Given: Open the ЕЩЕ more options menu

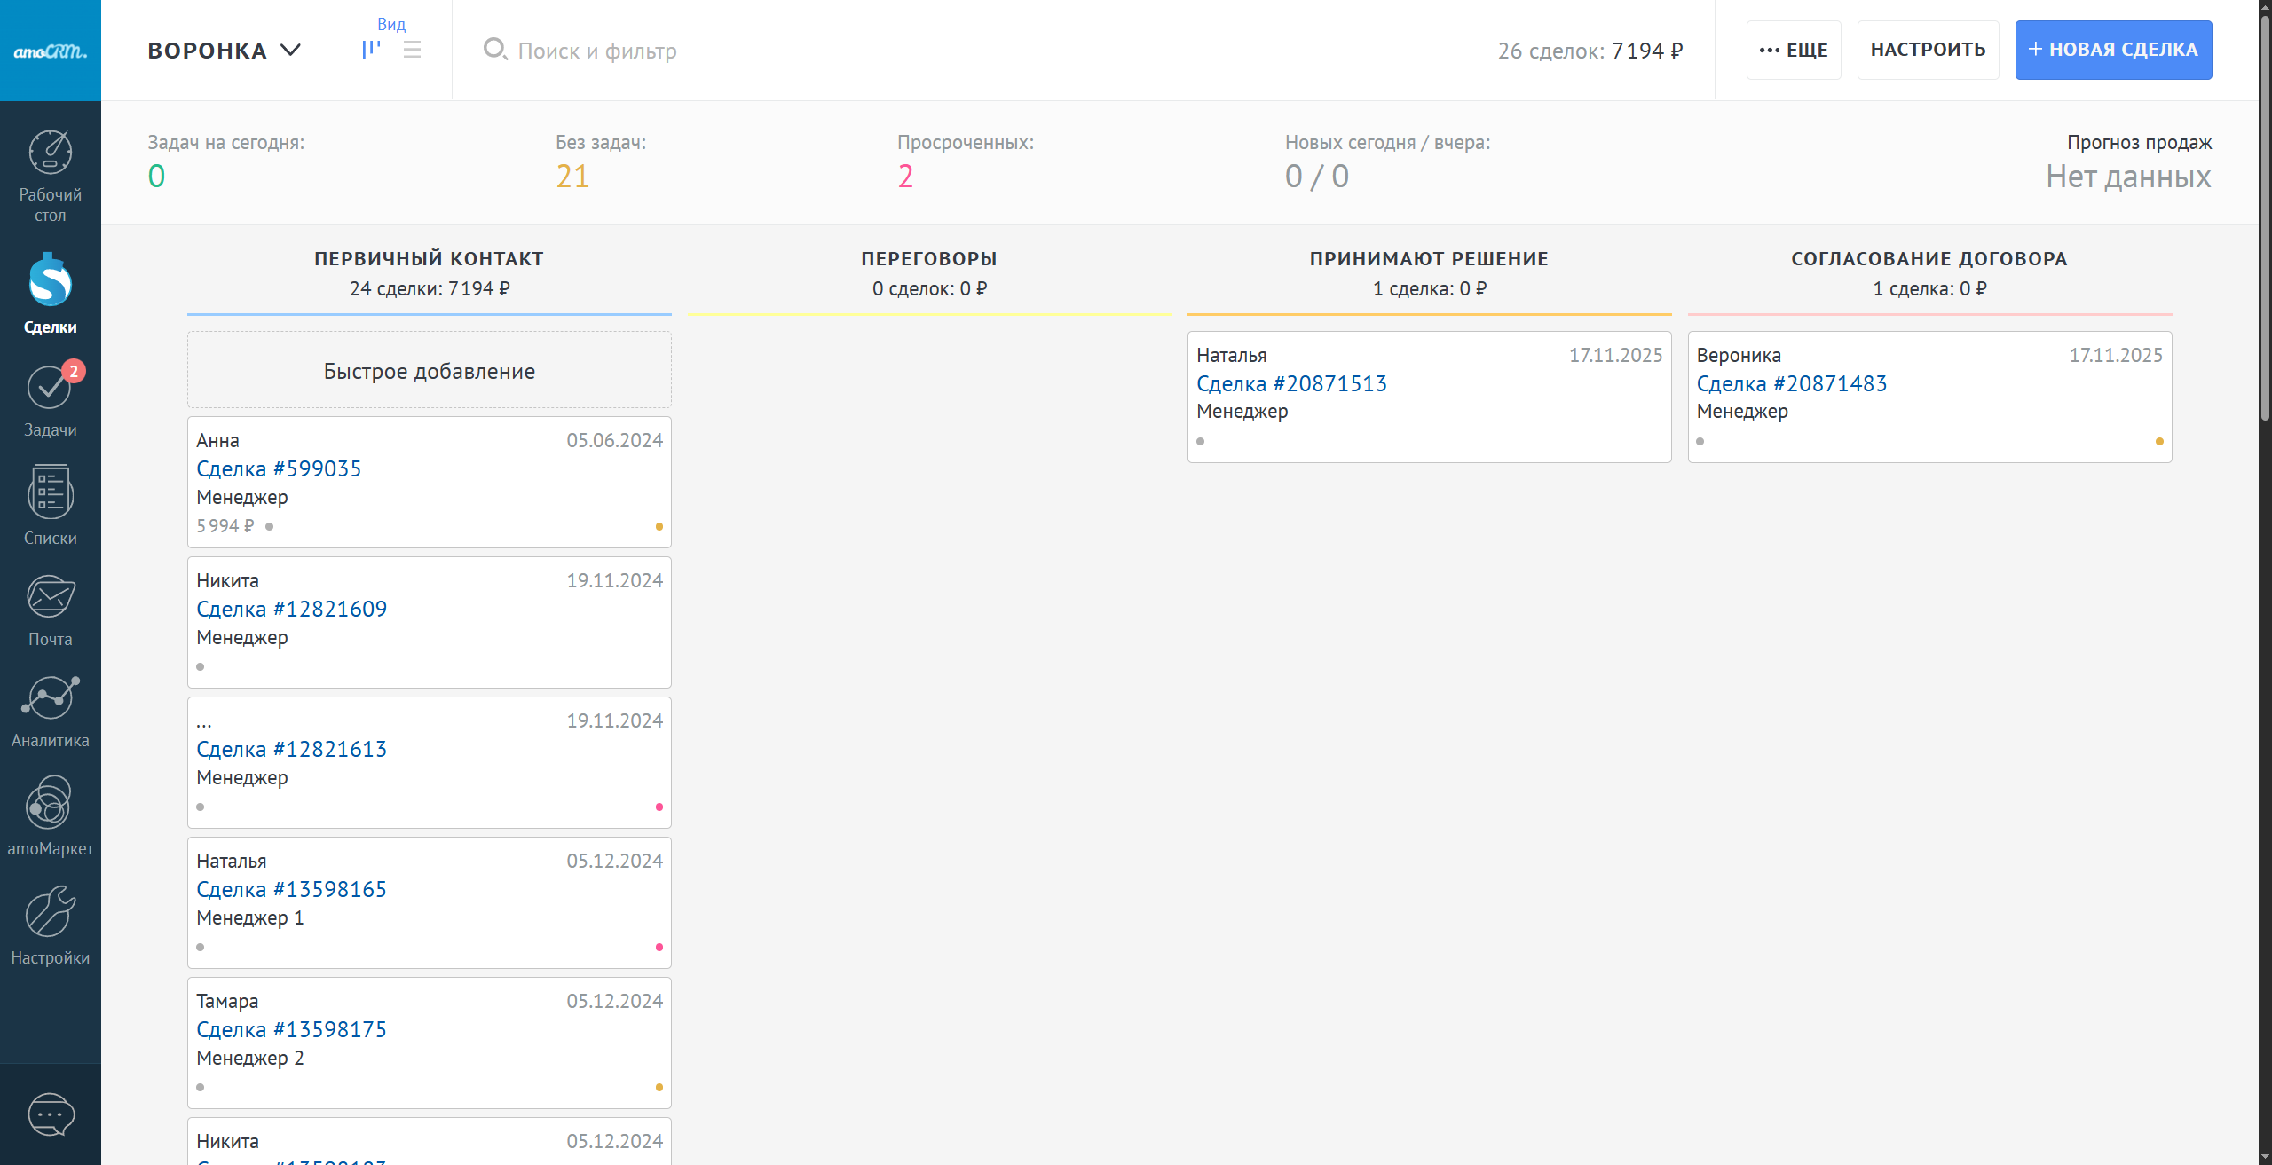Looking at the screenshot, I should point(1793,51).
